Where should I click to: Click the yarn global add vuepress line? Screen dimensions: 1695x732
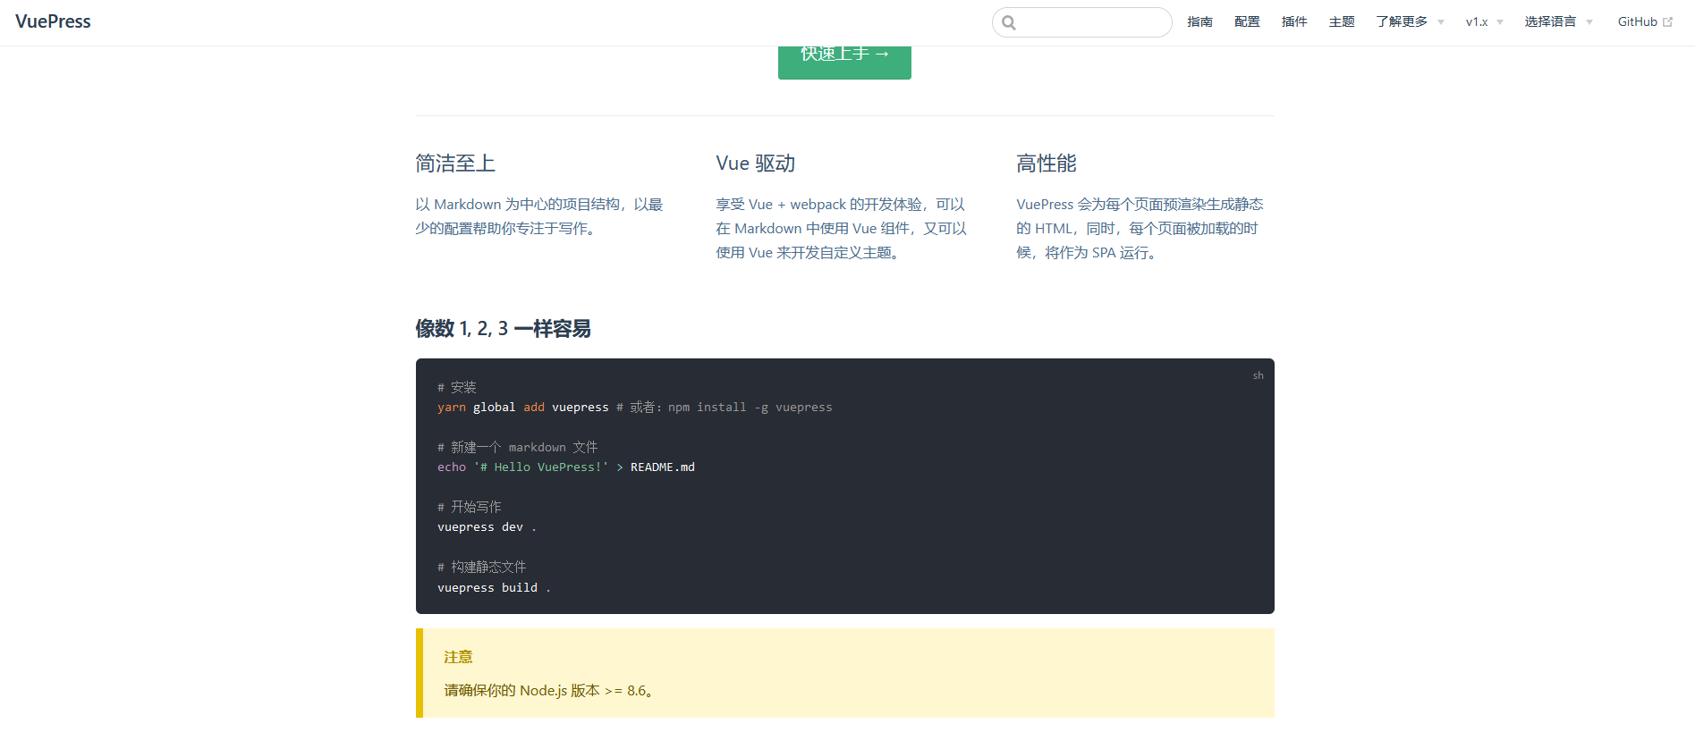click(x=634, y=408)
